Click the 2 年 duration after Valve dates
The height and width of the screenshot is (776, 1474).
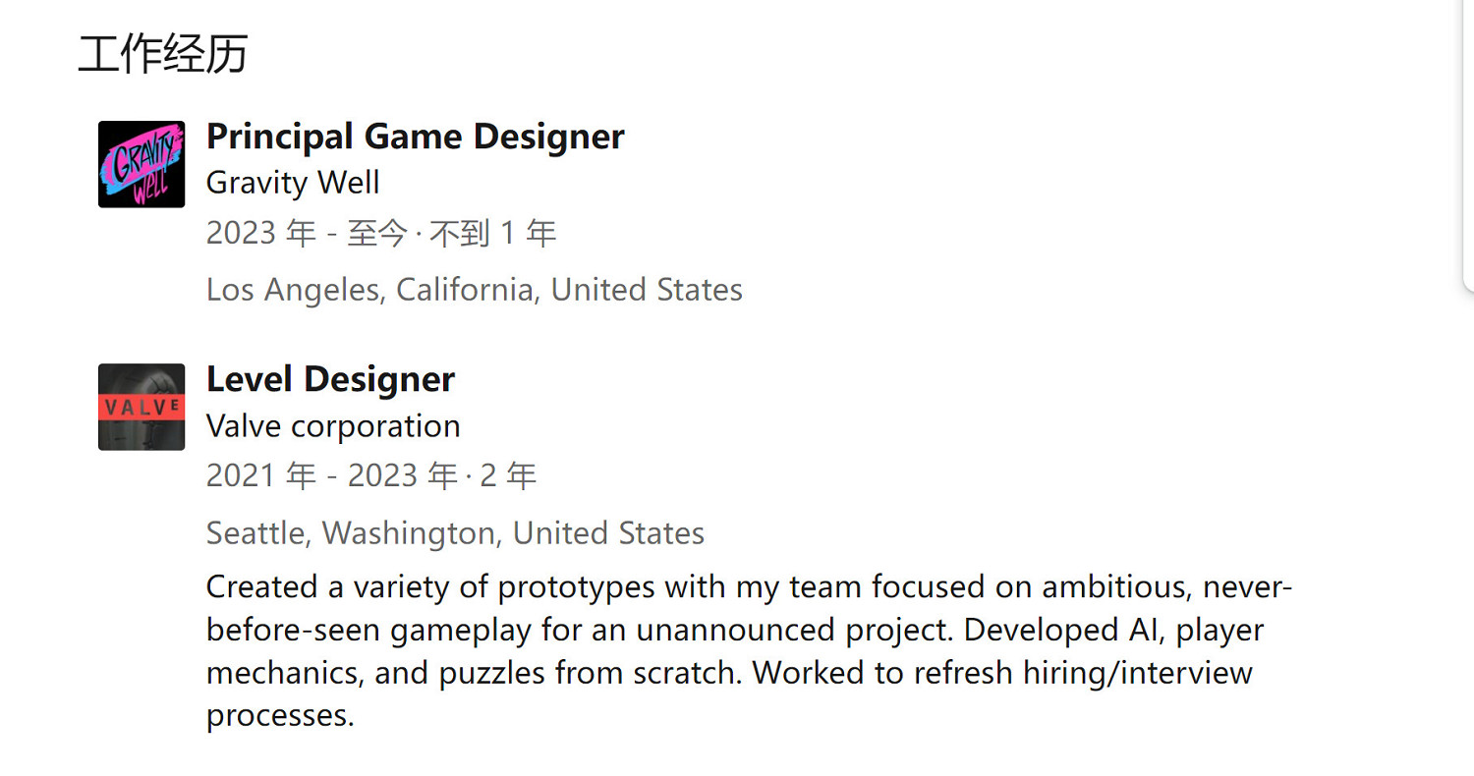click(507, 476)
